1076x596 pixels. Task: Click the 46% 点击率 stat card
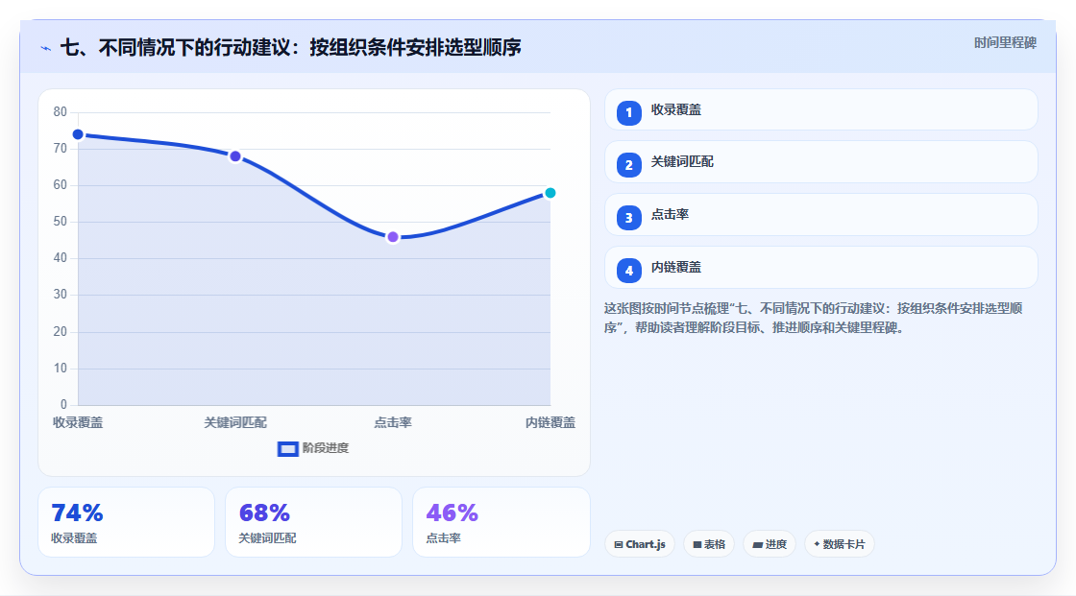pos(501,522)
